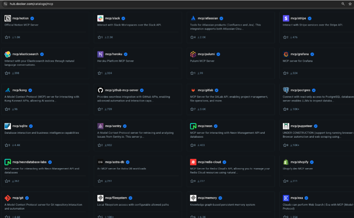354x218 pixels.
Task: Click the Atlassian logo icon
Action: coord(193,18)
